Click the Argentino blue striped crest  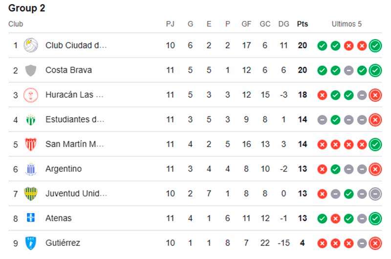[x=31, y=169]
